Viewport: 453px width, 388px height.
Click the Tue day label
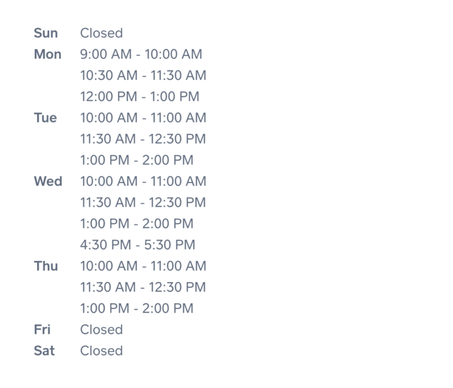click(x=45, y=118)
